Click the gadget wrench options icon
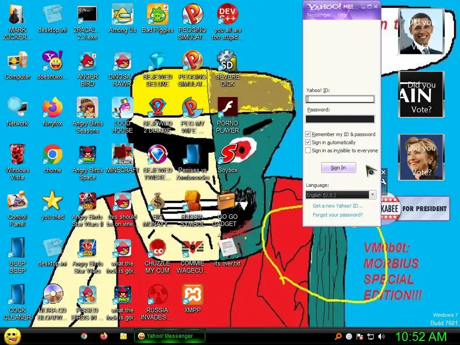The height and width of the screenshot is (345, 460). (384, 181)
